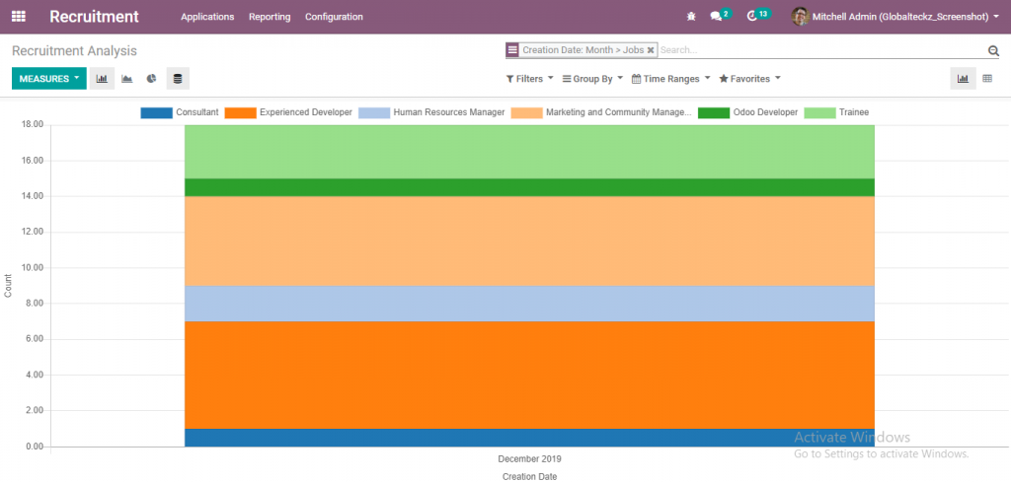
Task: Open the Favorites dropdown
Action: [x=750, y=79]
